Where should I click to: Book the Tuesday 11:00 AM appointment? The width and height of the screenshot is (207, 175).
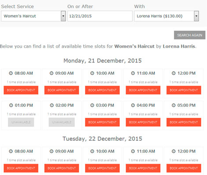[x=143, y=168]
